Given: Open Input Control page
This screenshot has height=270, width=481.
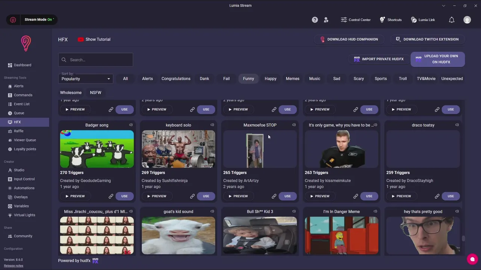Looking at the screenshot, I should (x=24, y=179).
